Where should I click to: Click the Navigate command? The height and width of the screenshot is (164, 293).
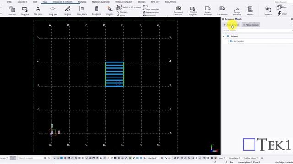point(122,12)
